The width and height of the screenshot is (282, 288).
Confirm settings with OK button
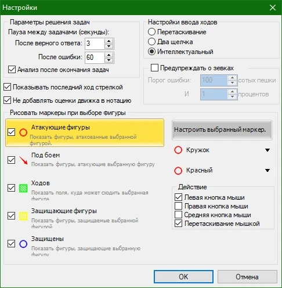[183, 276]
